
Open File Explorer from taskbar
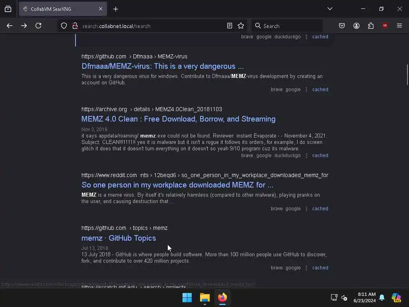(205, 297)
